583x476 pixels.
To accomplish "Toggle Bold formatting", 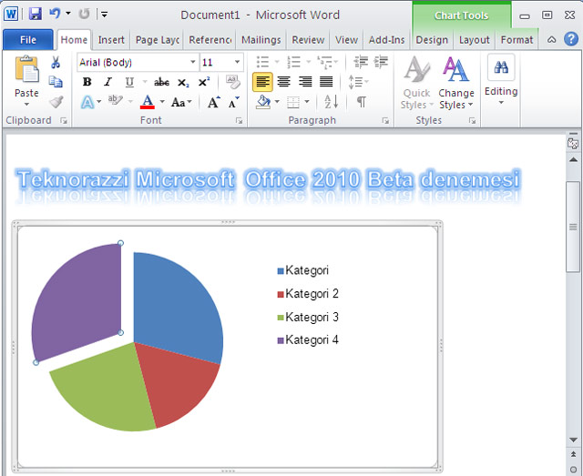I will tap(87, 83).
